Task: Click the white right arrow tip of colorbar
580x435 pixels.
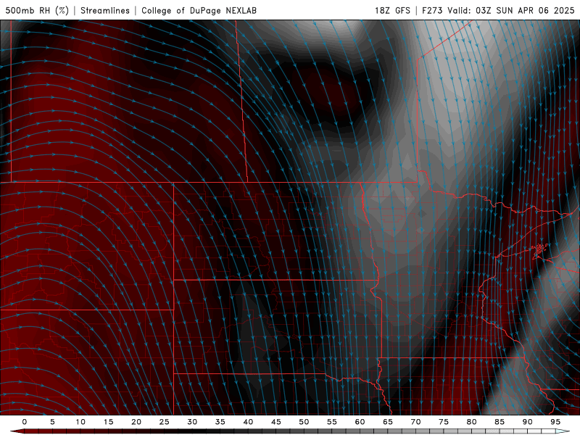Action: tap(563, 431)
